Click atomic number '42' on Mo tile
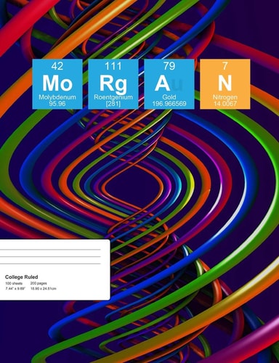279x363 pixels. coord(57,66)
